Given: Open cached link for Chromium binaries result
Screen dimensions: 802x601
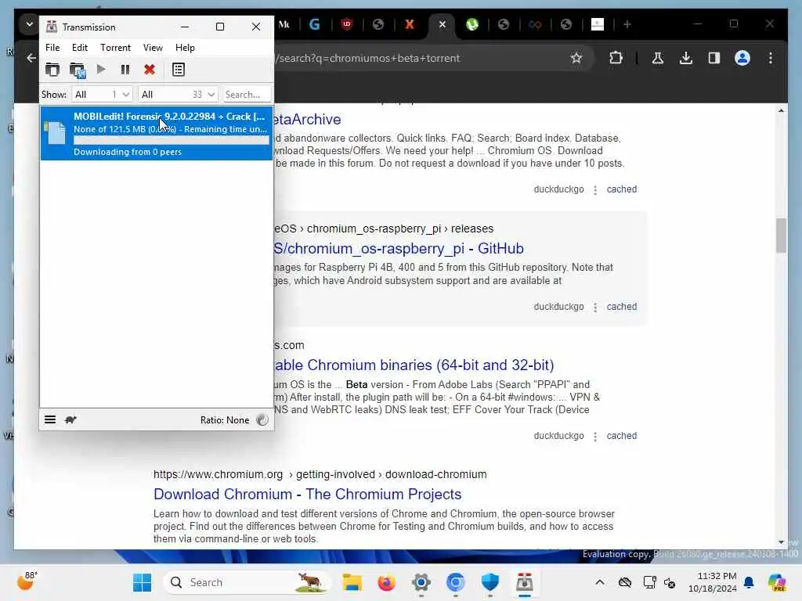Looking at the screenshot, I should 621,436.
